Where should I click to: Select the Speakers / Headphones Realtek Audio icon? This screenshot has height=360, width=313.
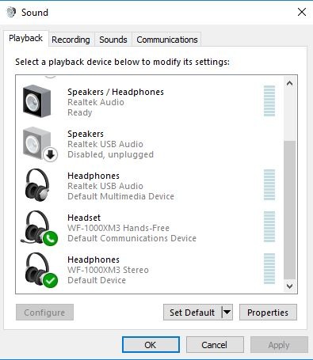coord(36,101)
